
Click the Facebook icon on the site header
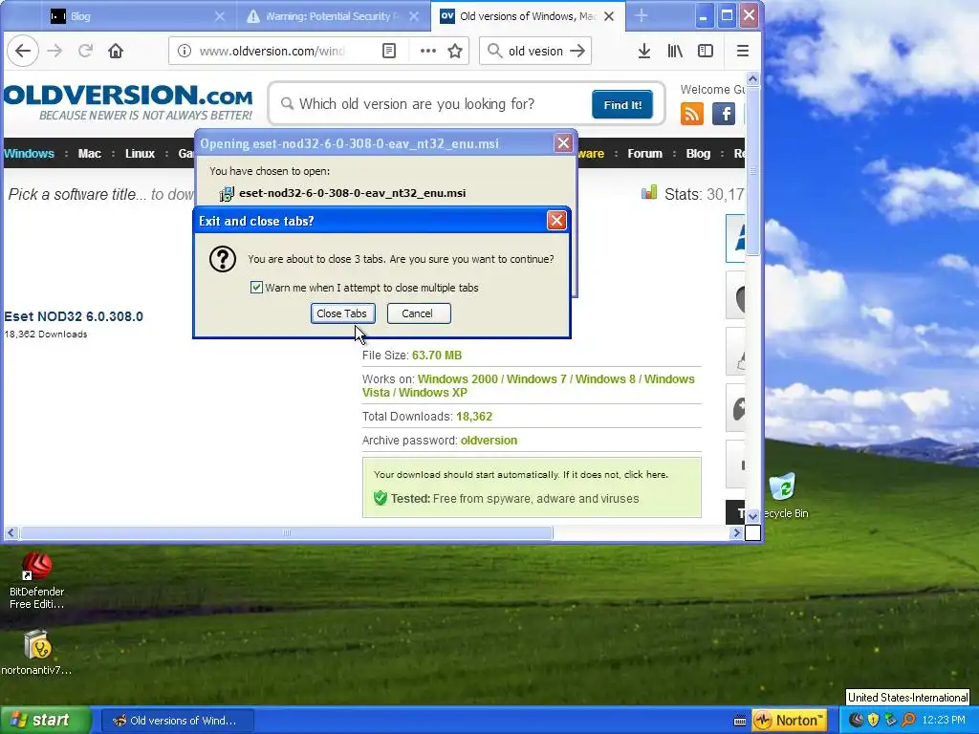[x=724, y=114]
